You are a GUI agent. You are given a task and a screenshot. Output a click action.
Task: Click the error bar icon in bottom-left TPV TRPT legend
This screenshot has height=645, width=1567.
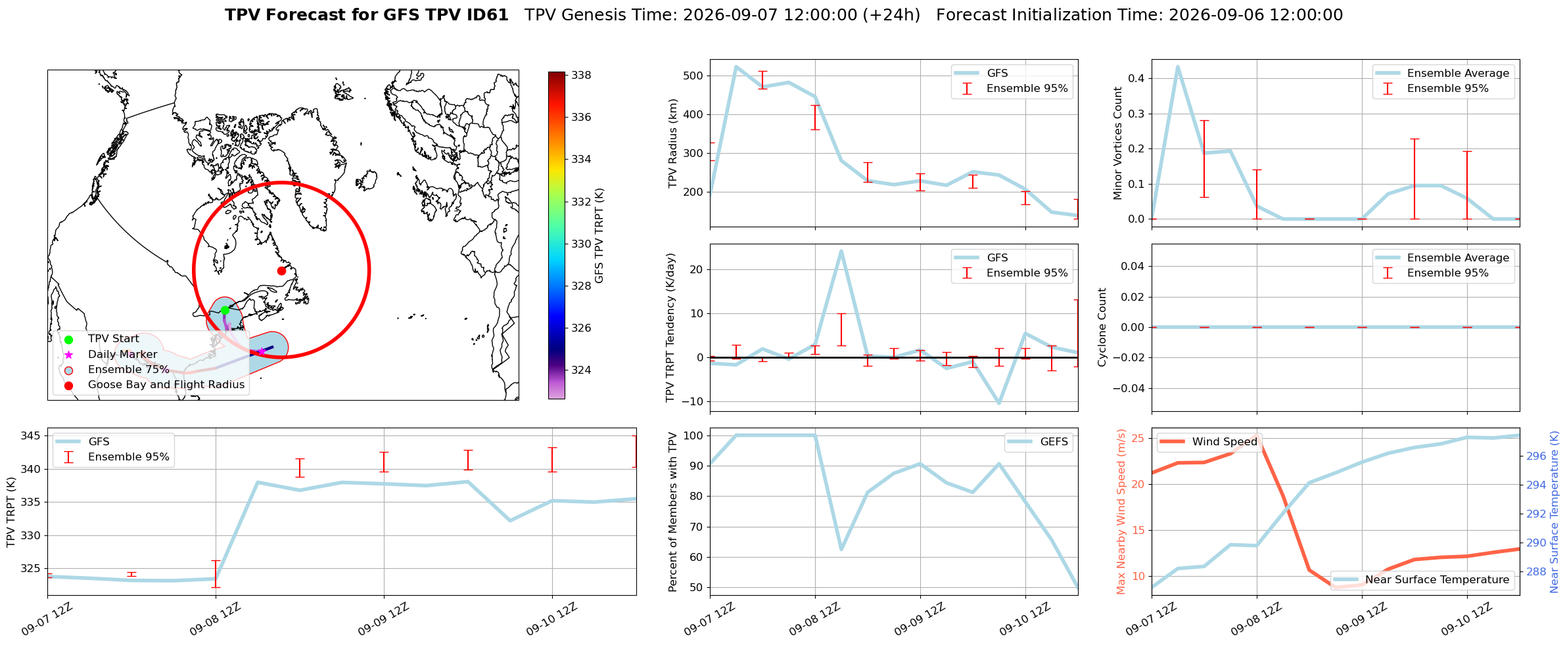tap(68, 457)
